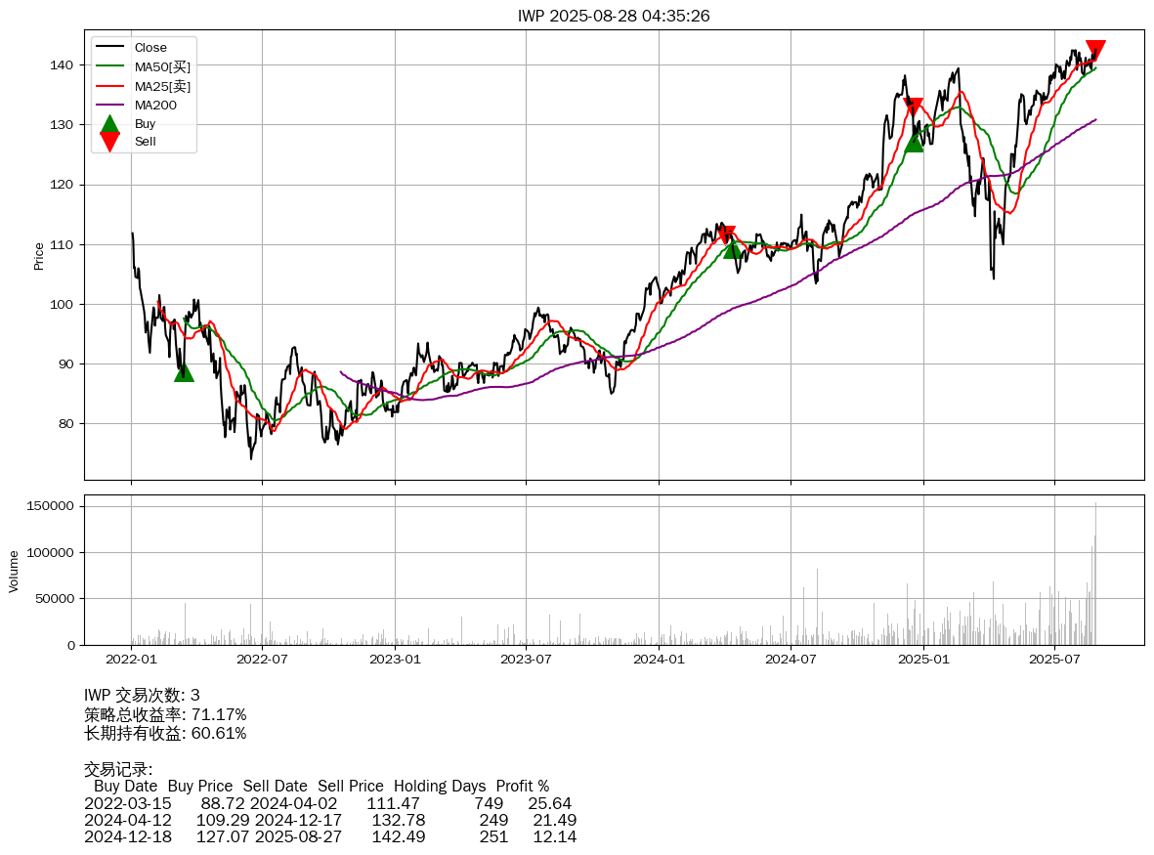Click the Price y-axis label
1154x855 pixels.
(x=39, y=256)
